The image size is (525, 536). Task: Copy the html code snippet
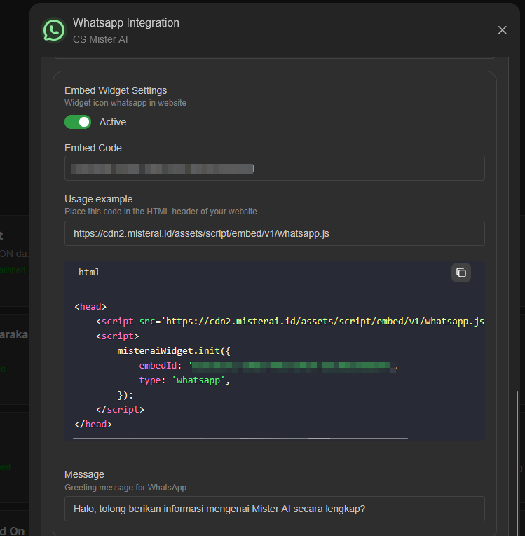461,273
